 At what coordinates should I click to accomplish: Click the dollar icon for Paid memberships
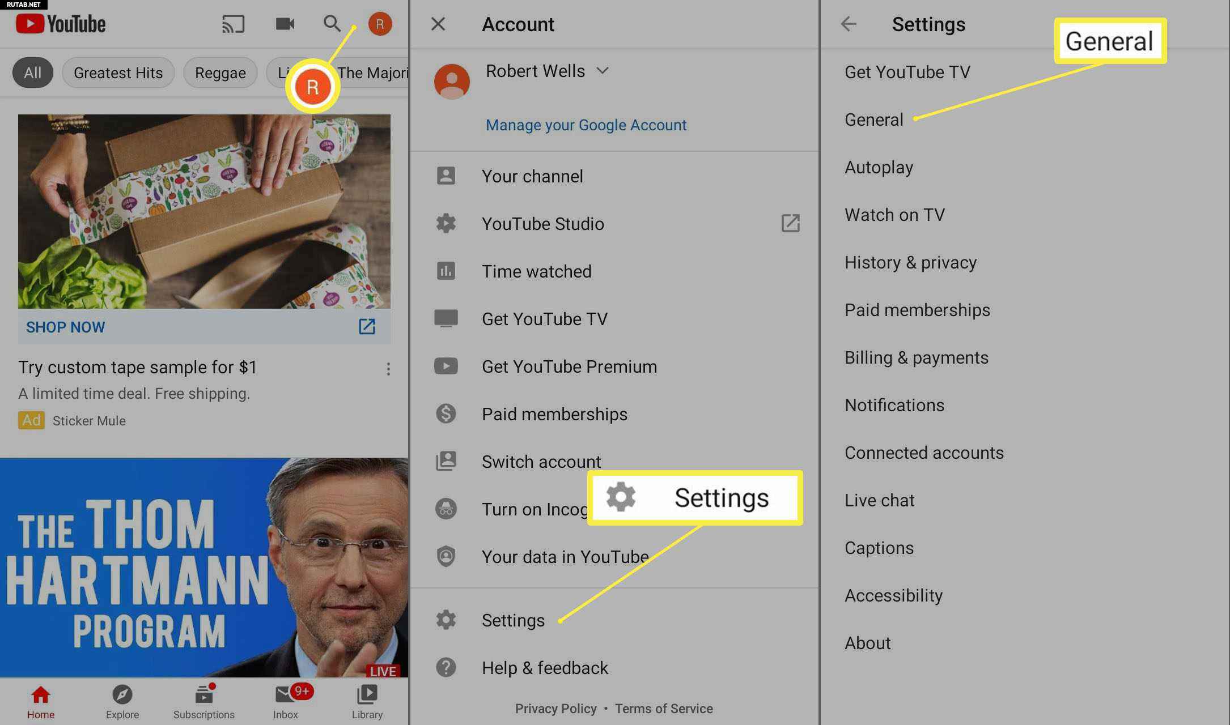pyautogui.click(x=446, y=413)
